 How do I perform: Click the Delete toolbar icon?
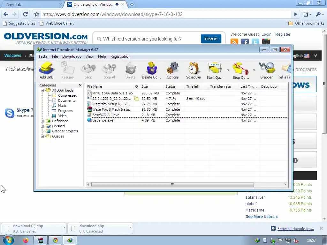[x=131, y=71]
